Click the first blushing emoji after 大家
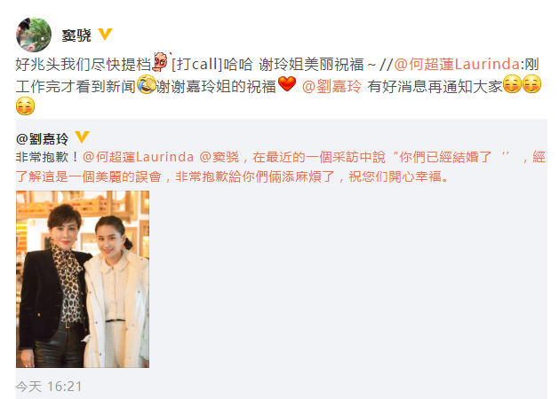This screenshot has width=559, height=399. tap(512, 84)
